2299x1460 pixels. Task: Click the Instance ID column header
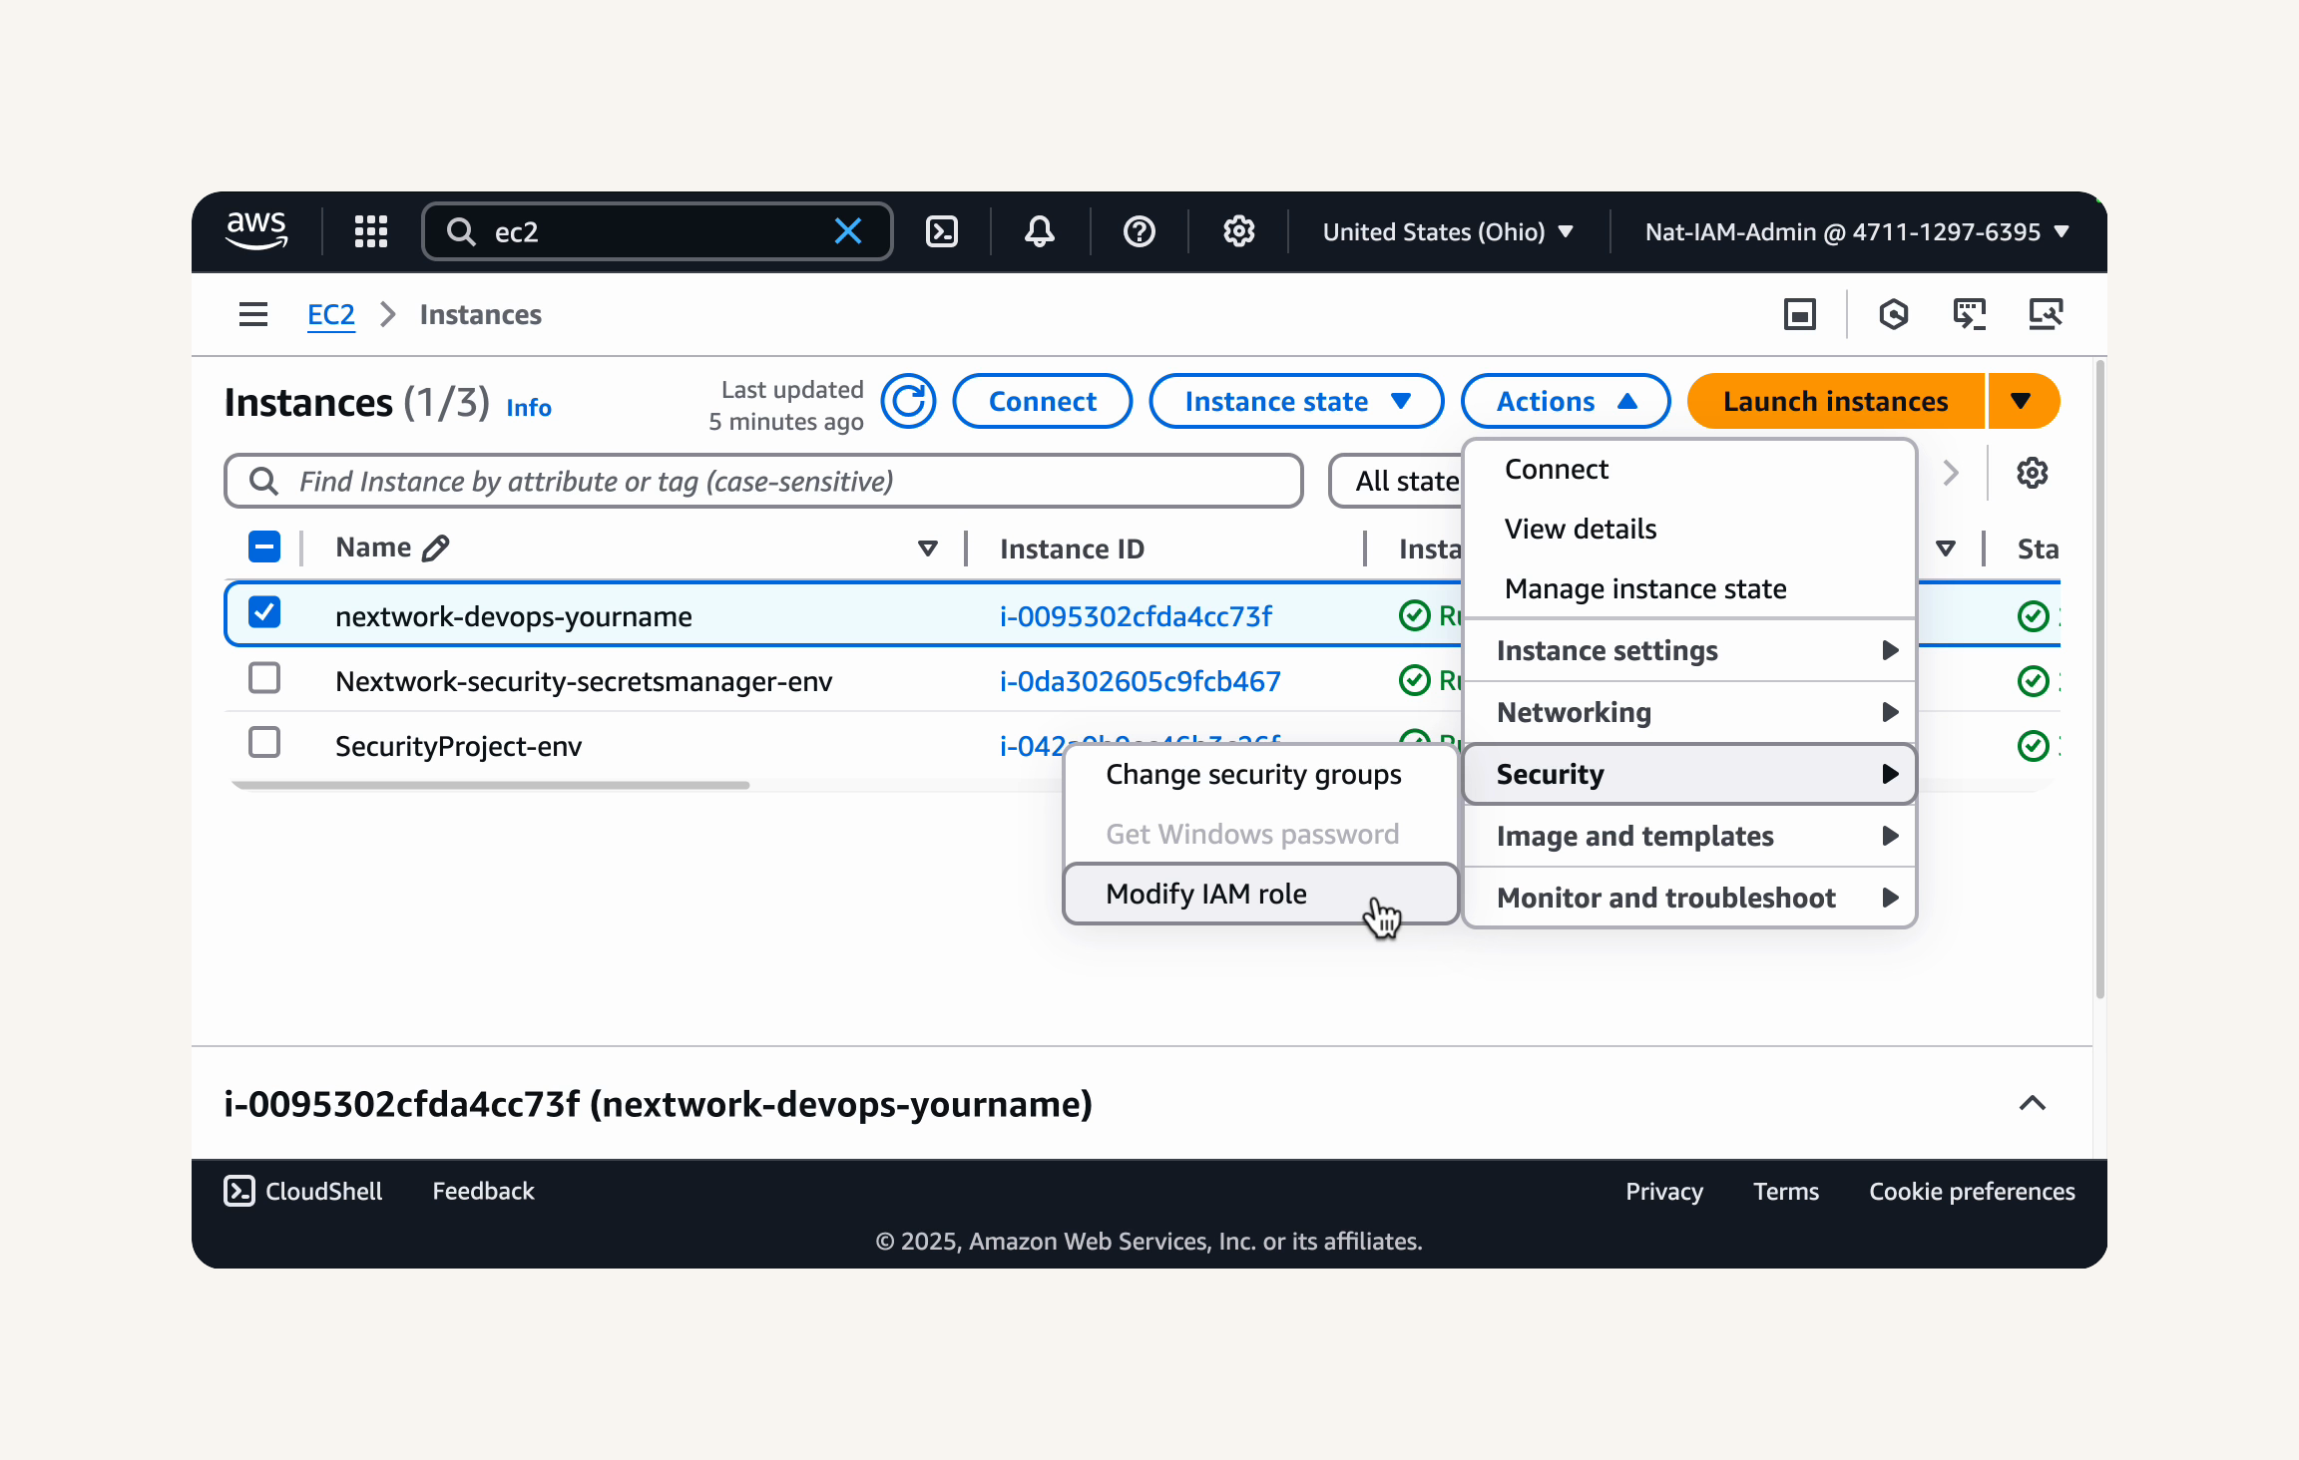coord(1072,548)
